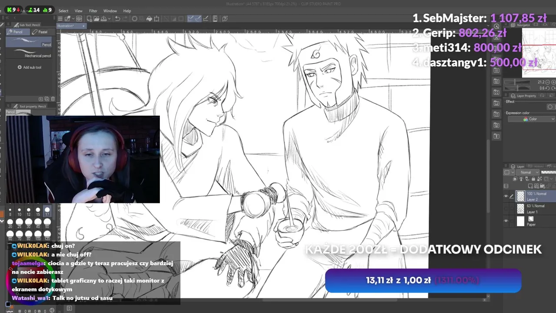The height and width of the screenshot is (313, 556).
Task: Click the Fill bucket icon in command bar
Action: tap(149, 19)
